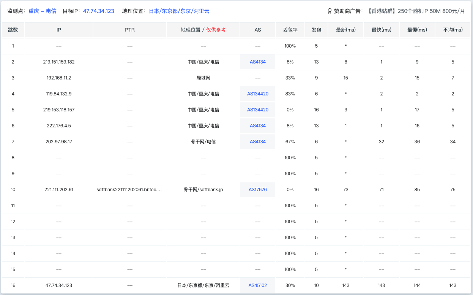Click the slowest value 144 for hop 16
The width and height of the screenshot is (473, 295).
pyautogui.click(x=417, y=285)
